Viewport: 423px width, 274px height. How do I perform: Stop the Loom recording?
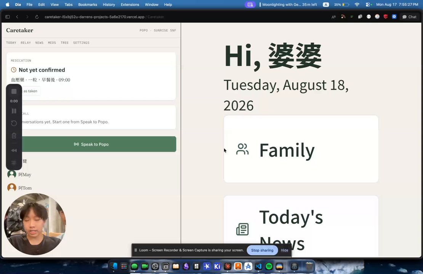click(x=14, y=92)
